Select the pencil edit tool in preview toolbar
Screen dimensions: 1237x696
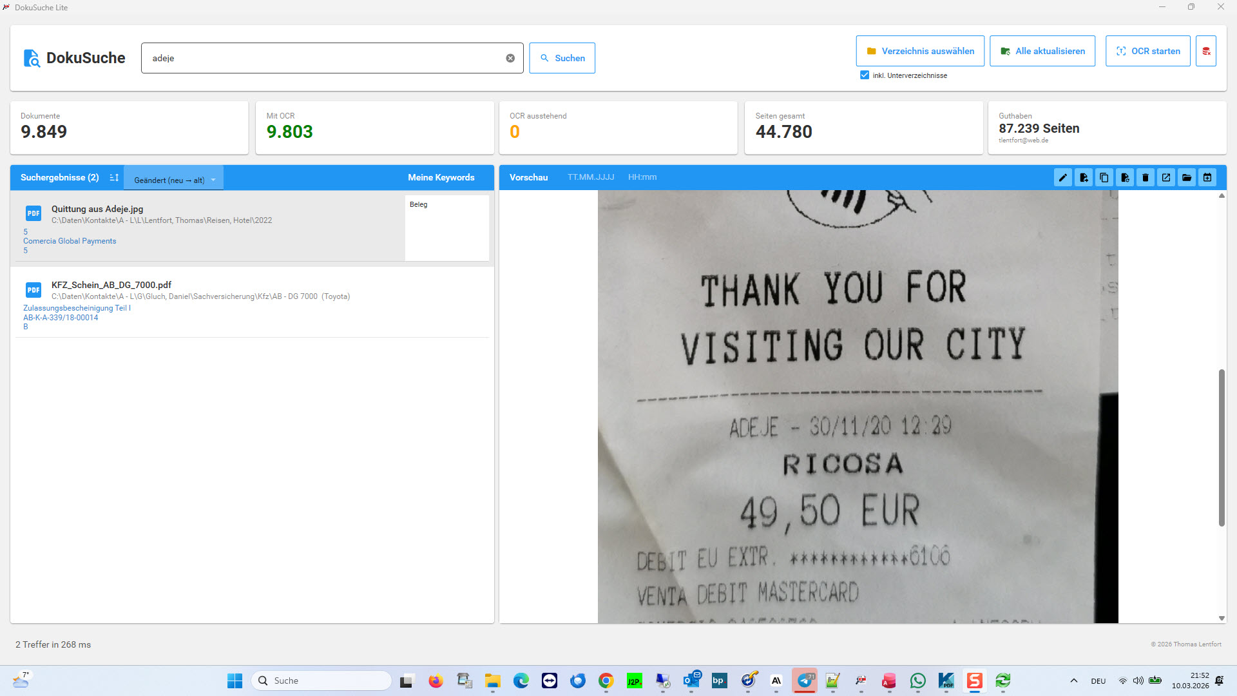click(1063, 177)
